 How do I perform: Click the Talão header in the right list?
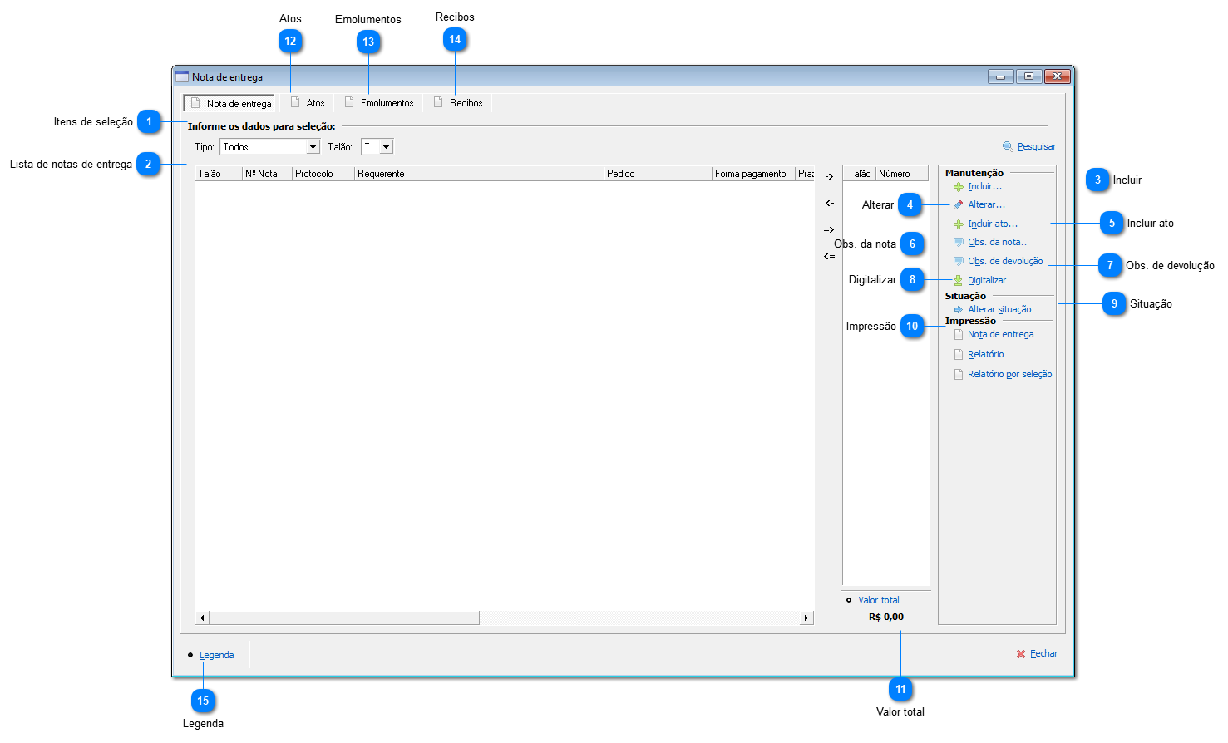[x=860, y=173]
